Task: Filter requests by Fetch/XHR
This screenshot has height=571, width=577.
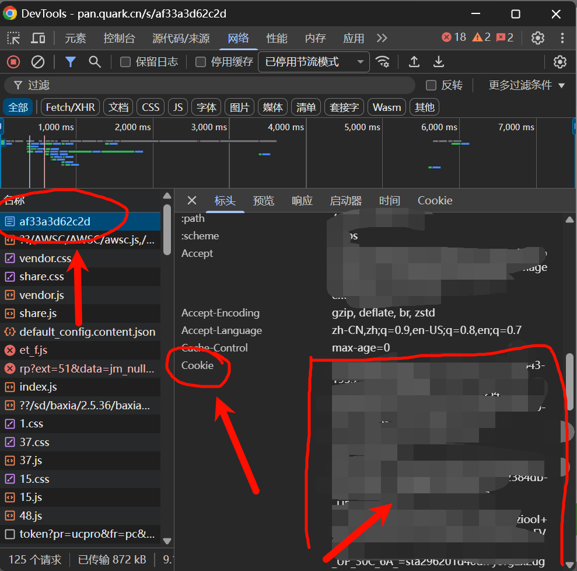Action: (70, 107)
